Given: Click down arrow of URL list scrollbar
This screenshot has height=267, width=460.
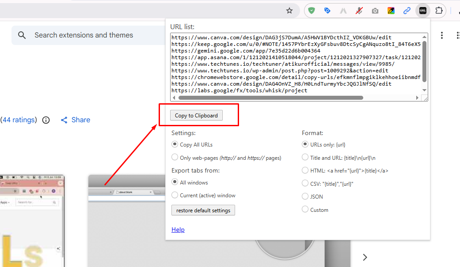Looking at the screenshot, I should coord(424,90).
